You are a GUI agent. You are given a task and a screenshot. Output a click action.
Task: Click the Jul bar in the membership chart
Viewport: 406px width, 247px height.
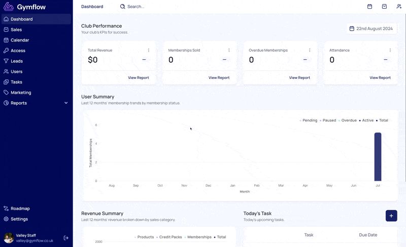click(x=378, y=157)
